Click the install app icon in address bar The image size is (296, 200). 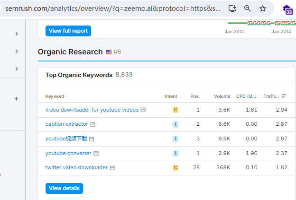pyautogui.click(x=232, y=9)
